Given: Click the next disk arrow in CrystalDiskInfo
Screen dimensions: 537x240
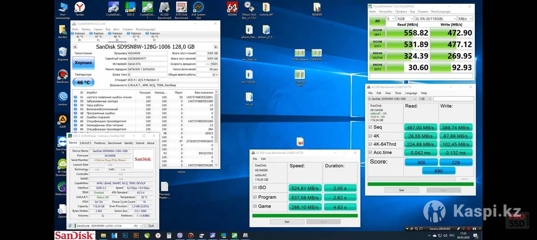Looking at the screenshot, I should [216, 46].
